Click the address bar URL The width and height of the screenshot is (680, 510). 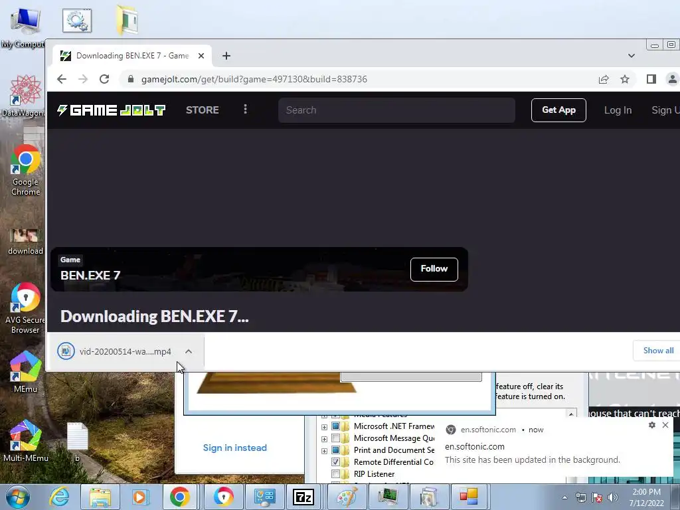click(254, 79)
